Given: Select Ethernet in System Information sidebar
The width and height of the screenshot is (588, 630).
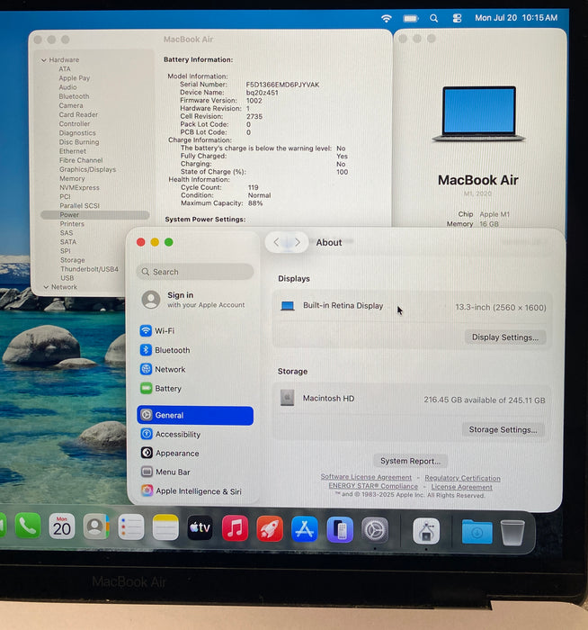Looking at the screenshot, I should [73, 151].
